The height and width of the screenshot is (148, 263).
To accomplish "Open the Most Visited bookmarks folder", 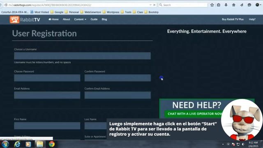I will (x=40, y=12).
